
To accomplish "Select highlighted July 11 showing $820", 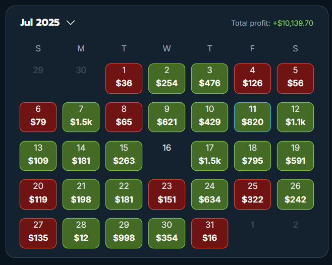I will [252, 117].
